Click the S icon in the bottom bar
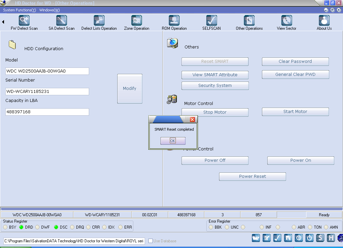The height and width of the screenshot is (248, 343). coord(320,238)
